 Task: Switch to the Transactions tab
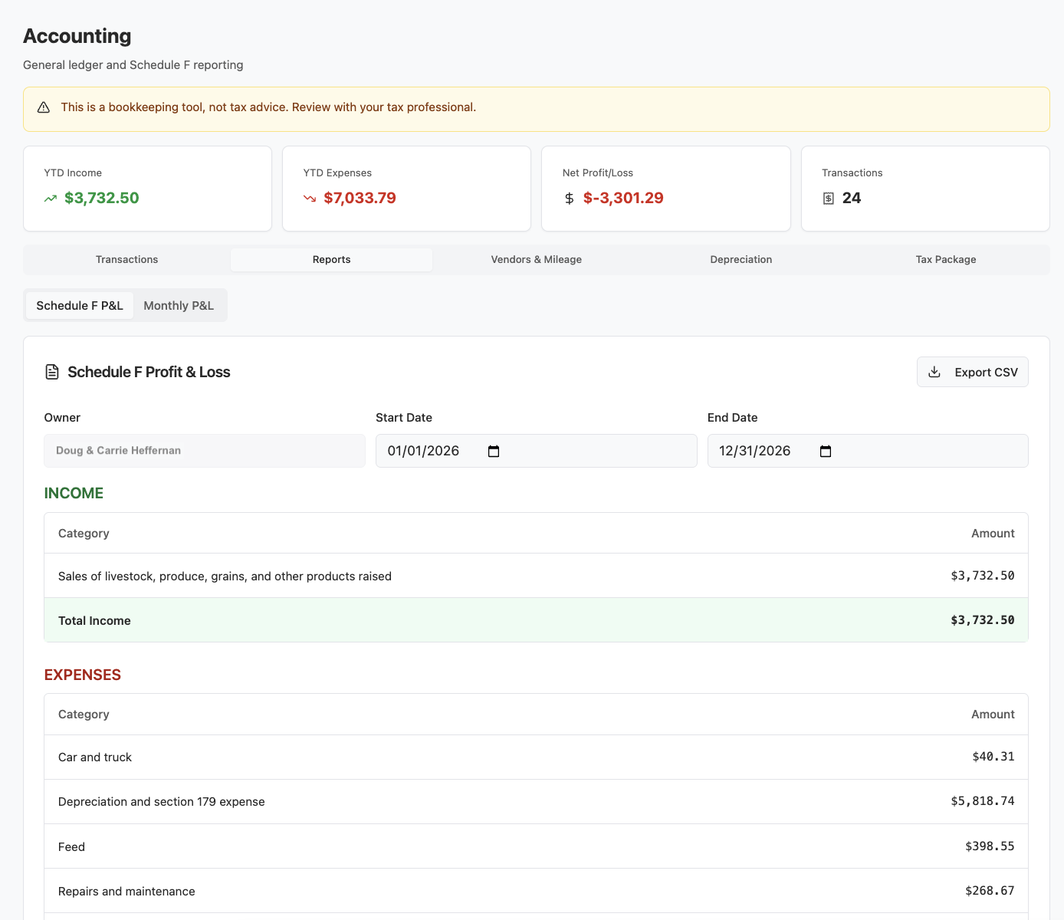click(x=127, y=260)
